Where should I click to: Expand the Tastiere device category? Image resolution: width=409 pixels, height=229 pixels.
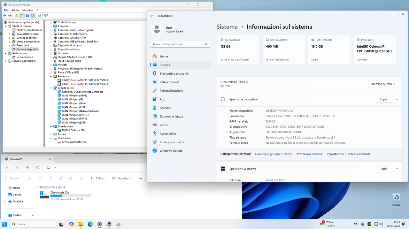tap(51, 134)
